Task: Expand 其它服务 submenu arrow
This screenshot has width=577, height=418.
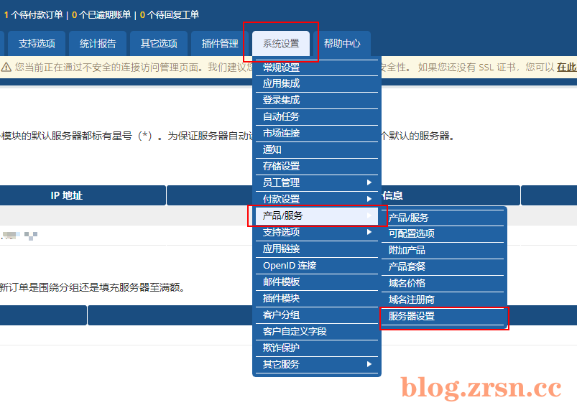Action: click(x=369, y=364)
